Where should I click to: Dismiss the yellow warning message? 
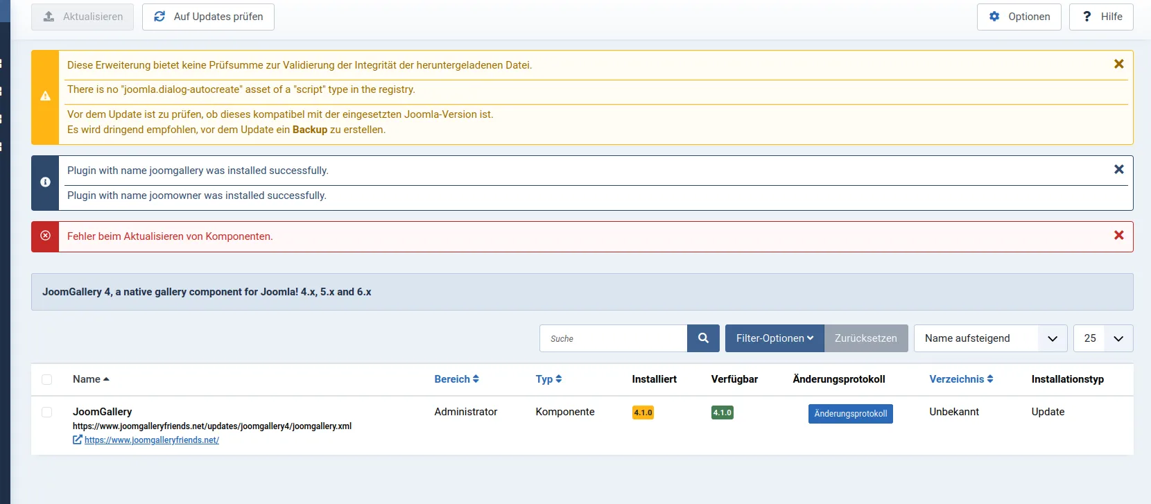1118,64
